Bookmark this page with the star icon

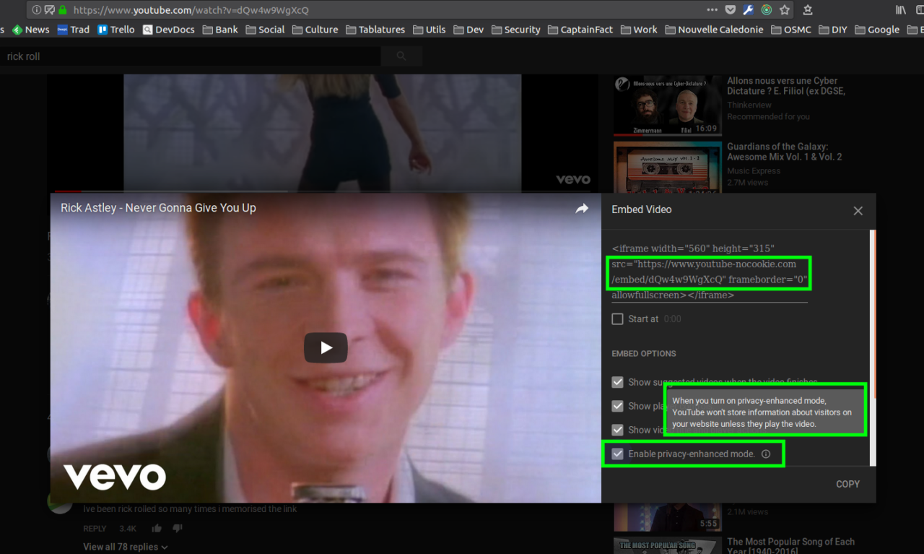point(785,10)
